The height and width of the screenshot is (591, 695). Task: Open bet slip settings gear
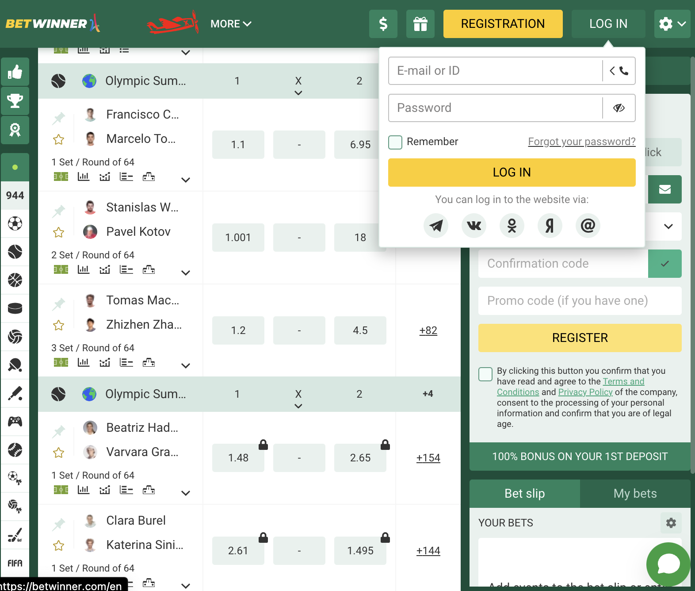point(671,523)
